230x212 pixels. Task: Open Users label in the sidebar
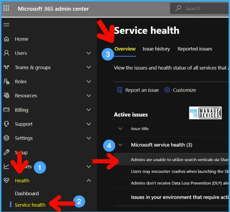click(21, 53)
